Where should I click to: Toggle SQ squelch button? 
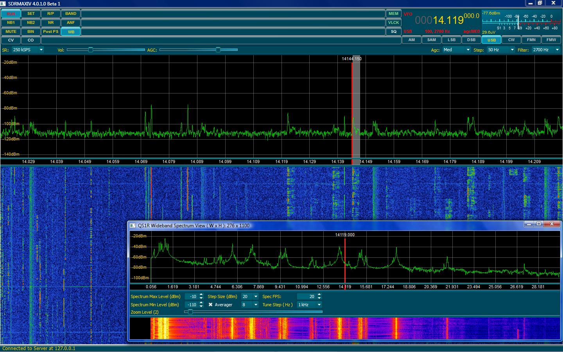pyautogui.click(x=394, y=32)
